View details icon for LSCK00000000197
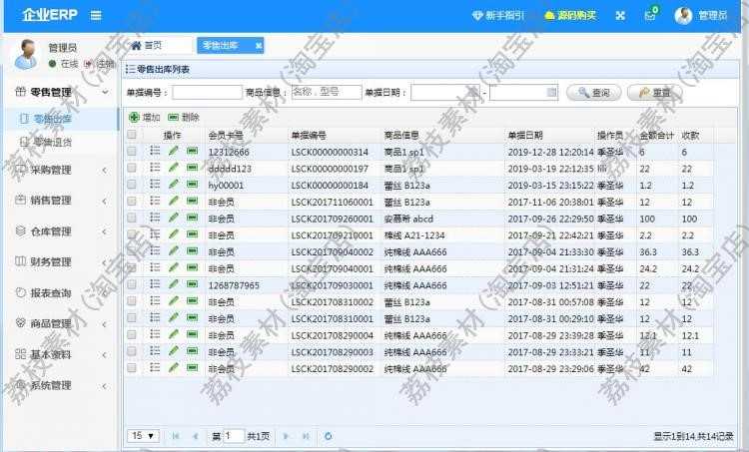The image size is (749, 452). [155, 168]
